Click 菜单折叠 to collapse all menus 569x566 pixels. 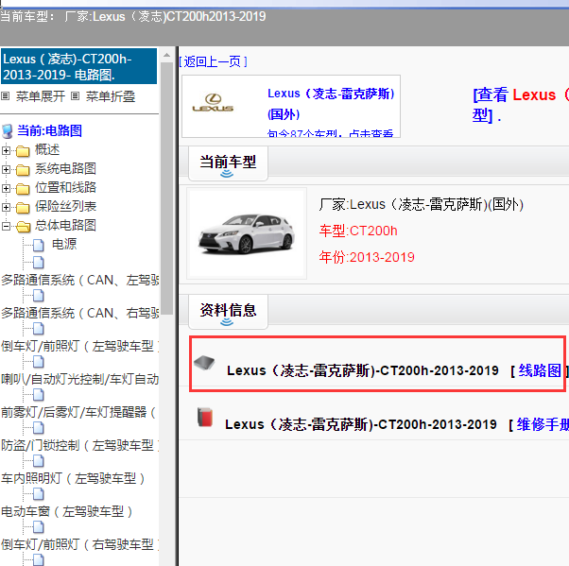pyautogui.click(x=111, y=96)
